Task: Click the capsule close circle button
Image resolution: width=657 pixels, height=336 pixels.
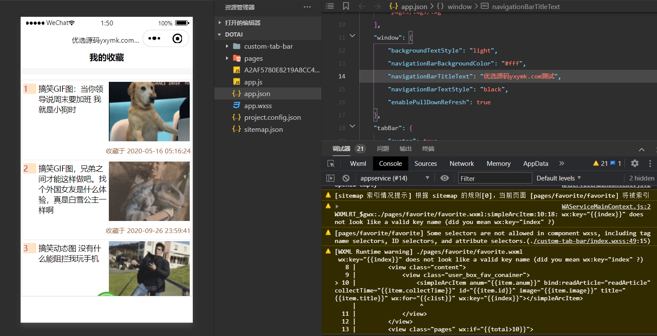Action: 177,39
